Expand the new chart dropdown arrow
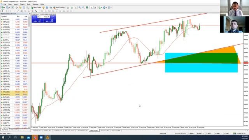The height and width of the screenshot is (140, 249). coord(4,7)
